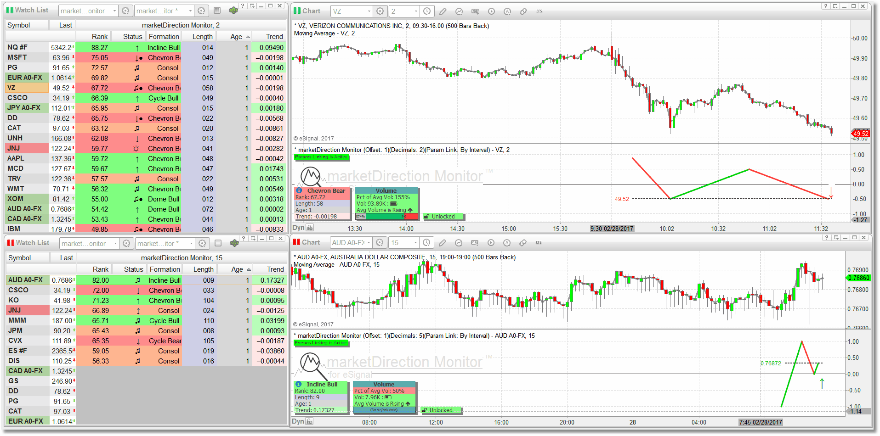Click the volume bar under AUD Volume panel
This screenshot has height=436, width=880.
[x=384, y=410]
